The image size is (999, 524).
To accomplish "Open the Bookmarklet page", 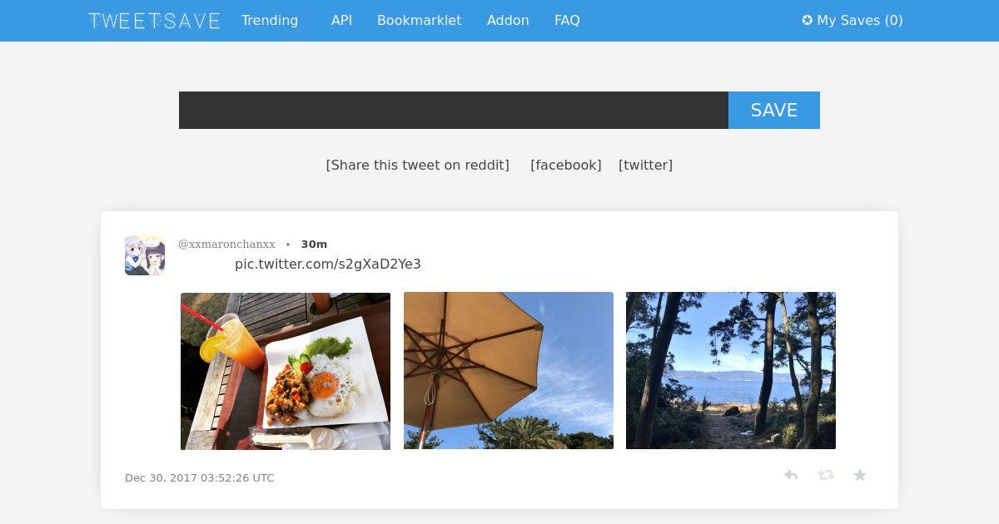I will tap(419, 20).
